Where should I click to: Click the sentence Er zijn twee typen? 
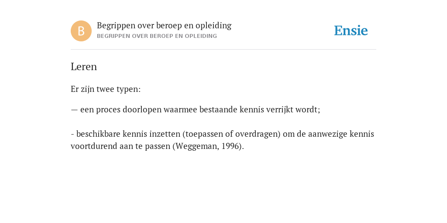click(x=106, y=89)
